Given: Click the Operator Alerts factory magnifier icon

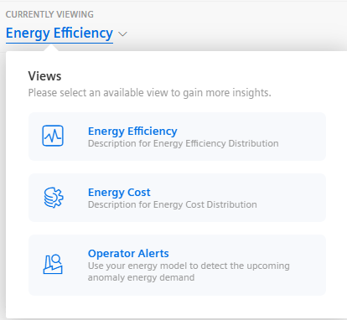Looking at the screenshot, I should pyautogui.click(x=53, y=264).
